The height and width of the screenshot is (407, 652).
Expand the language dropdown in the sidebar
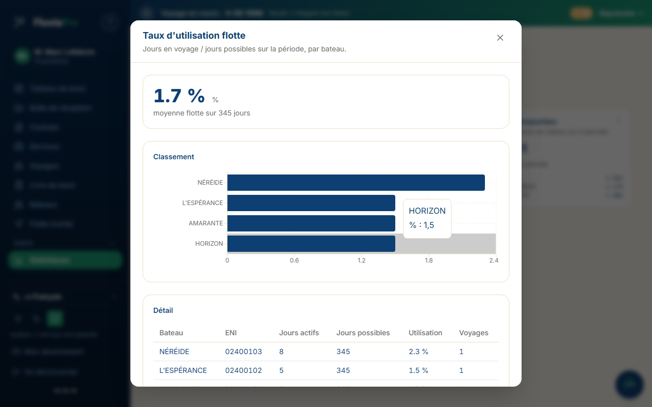[65, 297]
